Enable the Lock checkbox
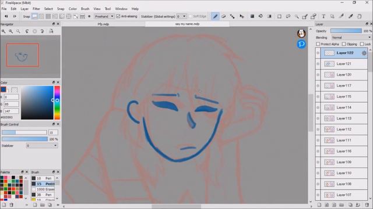The width and height of the screenshot is (373, 209). 362,44
